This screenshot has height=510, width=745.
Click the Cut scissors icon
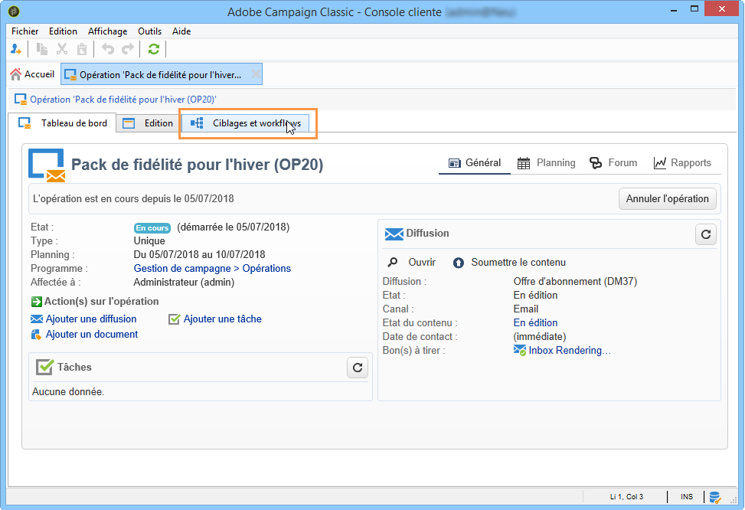[x=62, y=49]
